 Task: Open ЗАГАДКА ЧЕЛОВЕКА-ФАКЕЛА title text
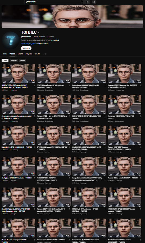[x=16, y=178]
